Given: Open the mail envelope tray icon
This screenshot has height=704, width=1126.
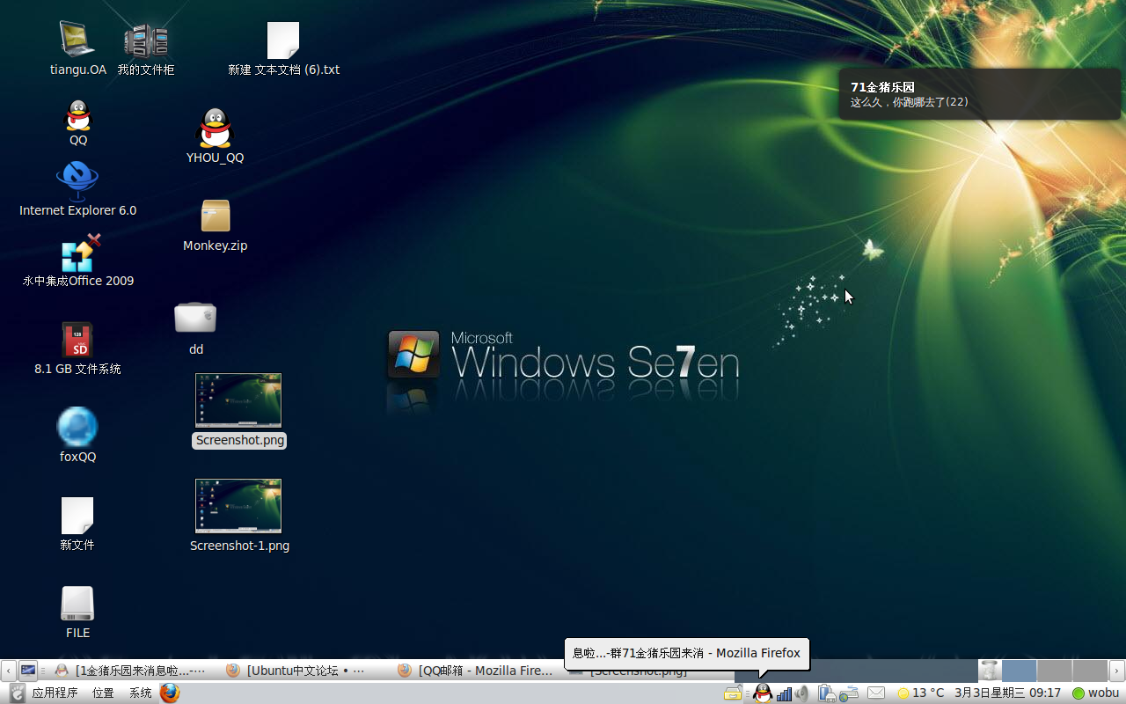Looking at the screenshot, I should (876, 693).
